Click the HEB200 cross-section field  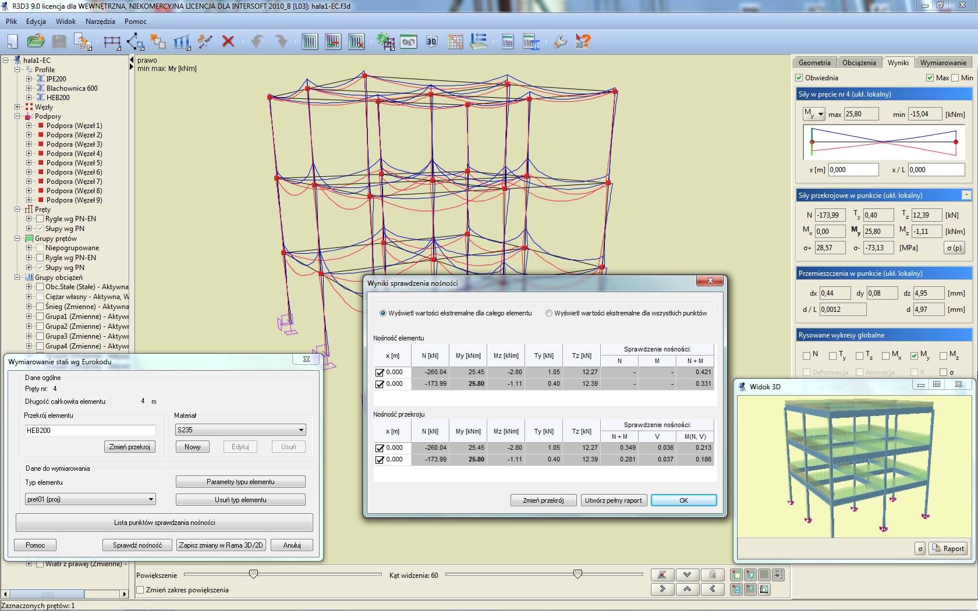[90, 431]
